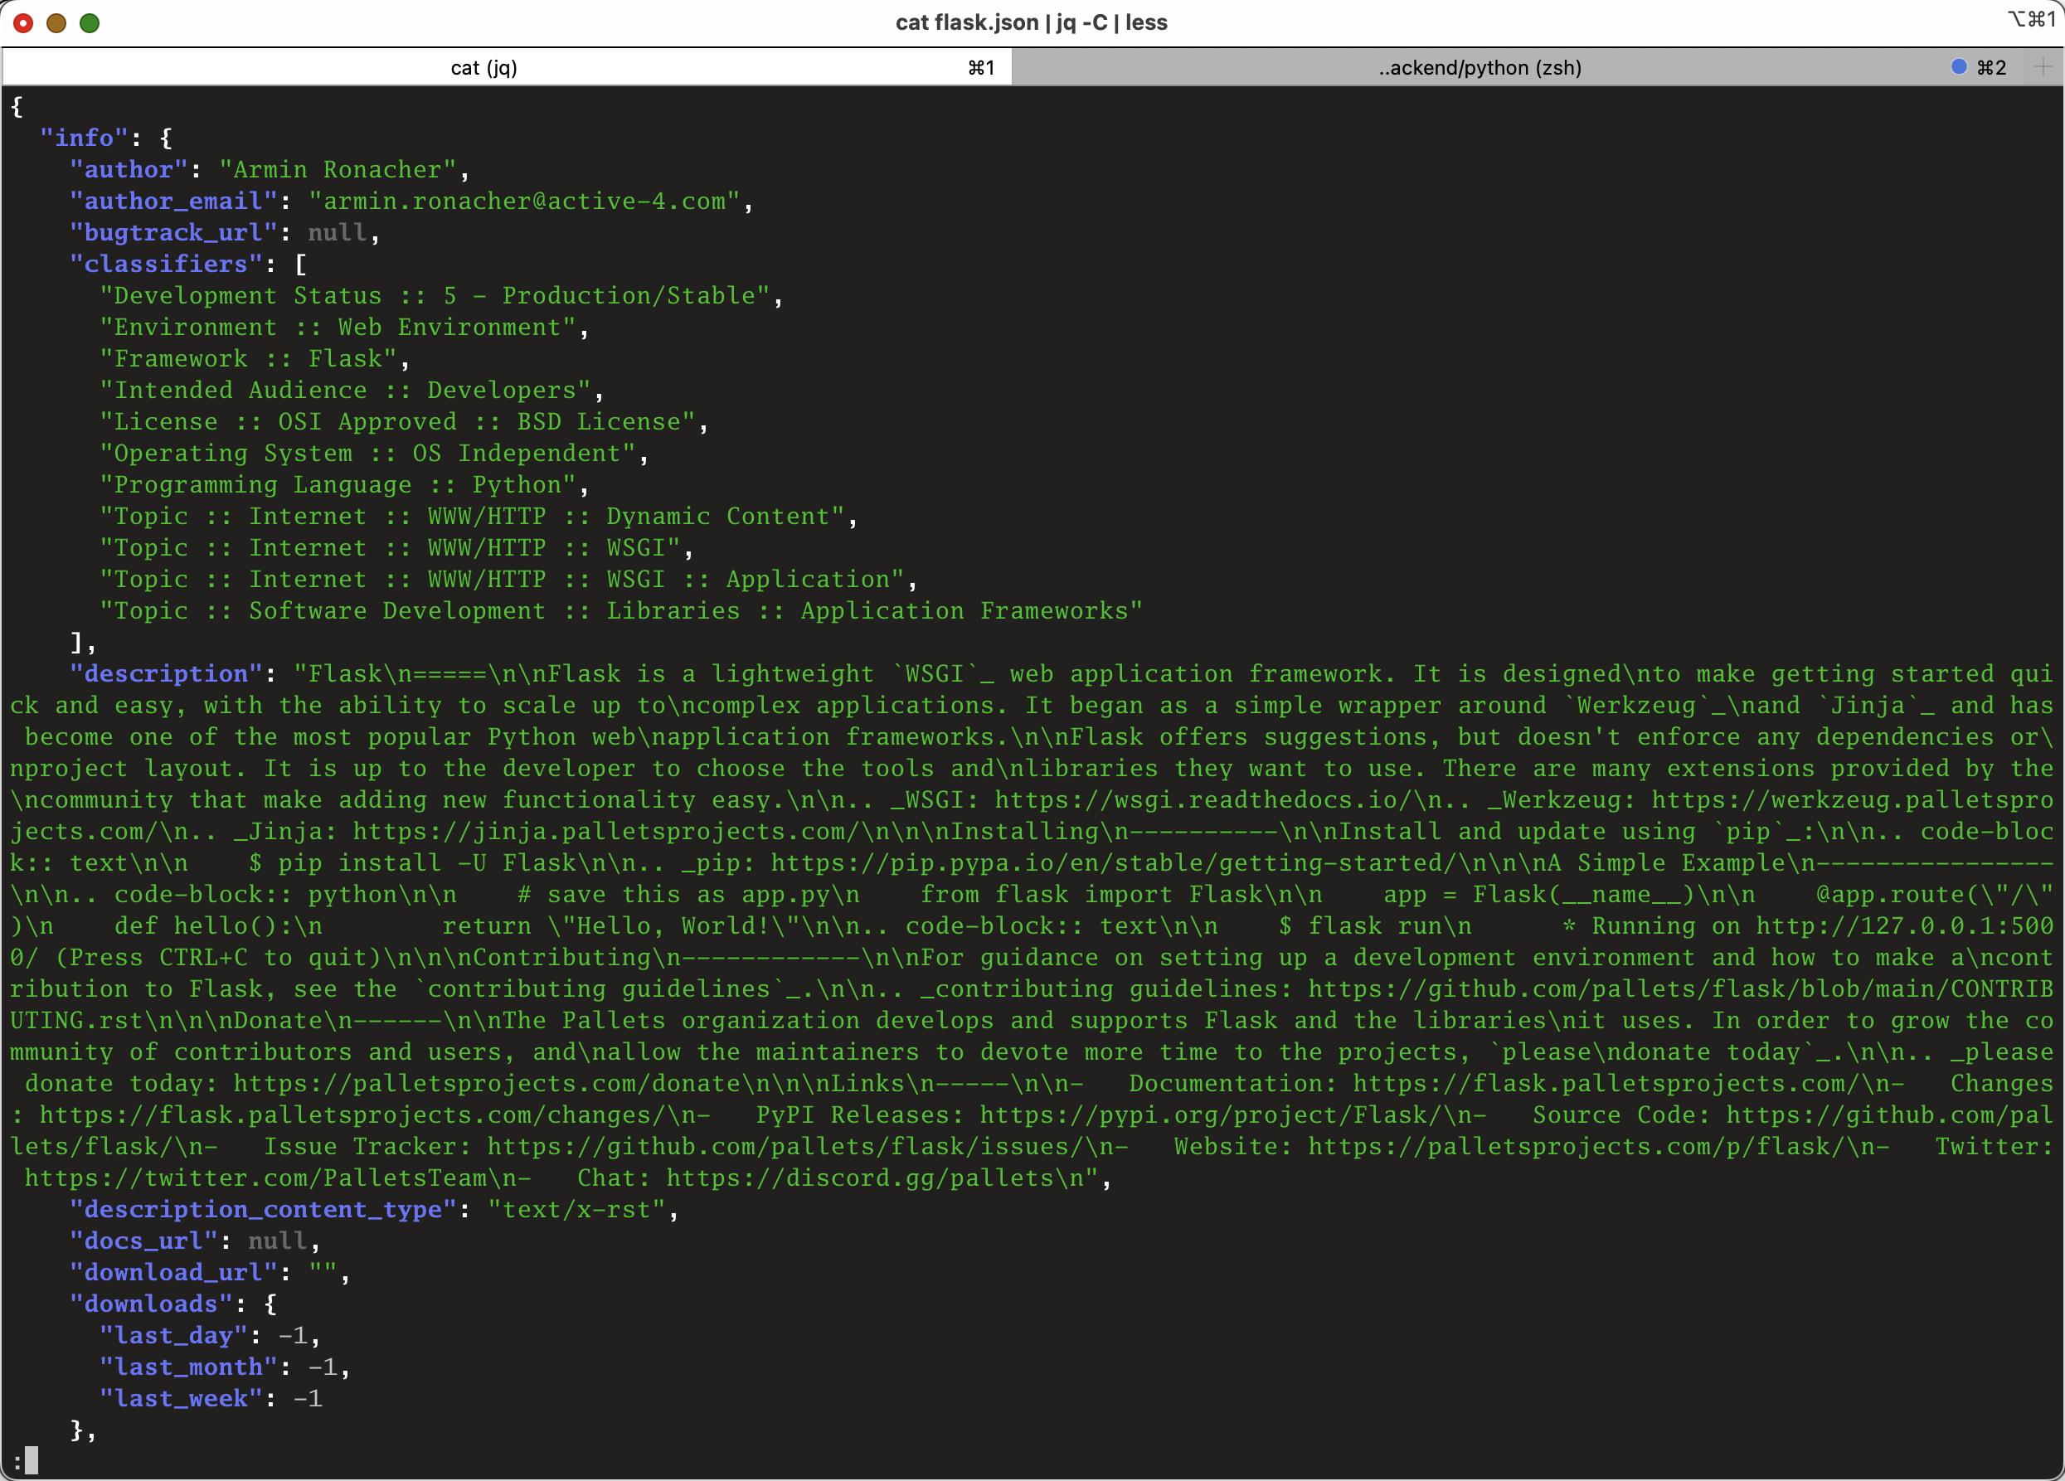The image size is (2065, 1481).
Task: Click the palletsprojects.com/donate URL
Action: click(x=487, y=1083)
